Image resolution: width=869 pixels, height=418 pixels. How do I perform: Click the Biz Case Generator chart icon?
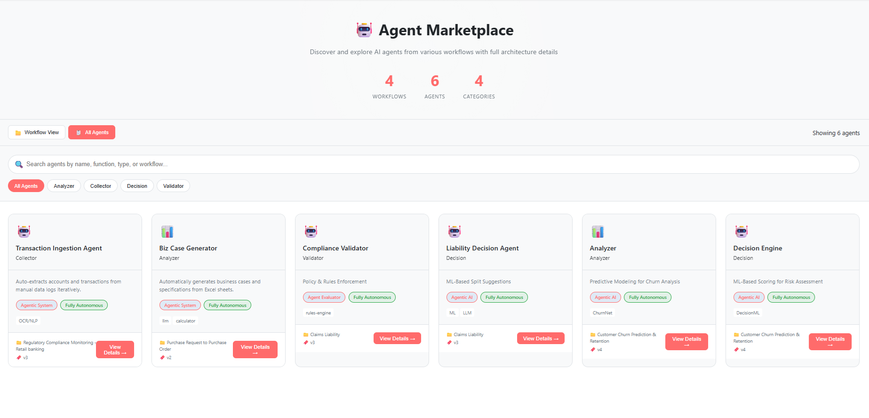pos(167,231)
